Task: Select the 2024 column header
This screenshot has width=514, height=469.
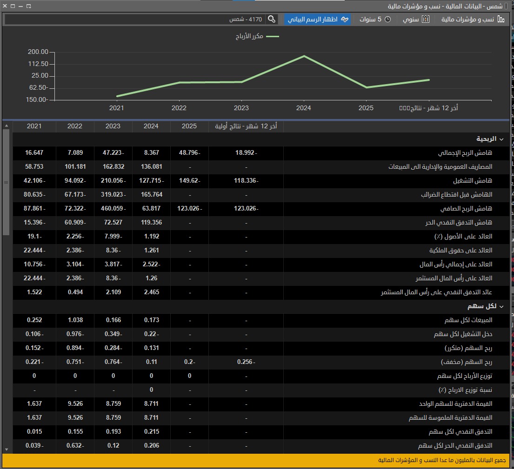Action: (x=151, y=126)
